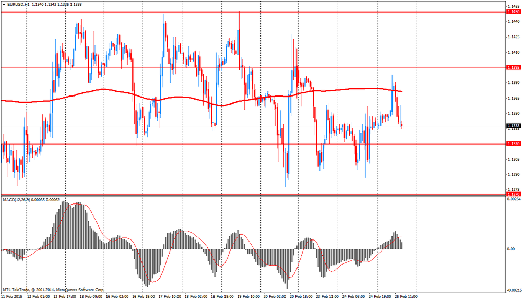
Task: Click the 1.1305 value on price scale
Action: (x=514, y=159)
